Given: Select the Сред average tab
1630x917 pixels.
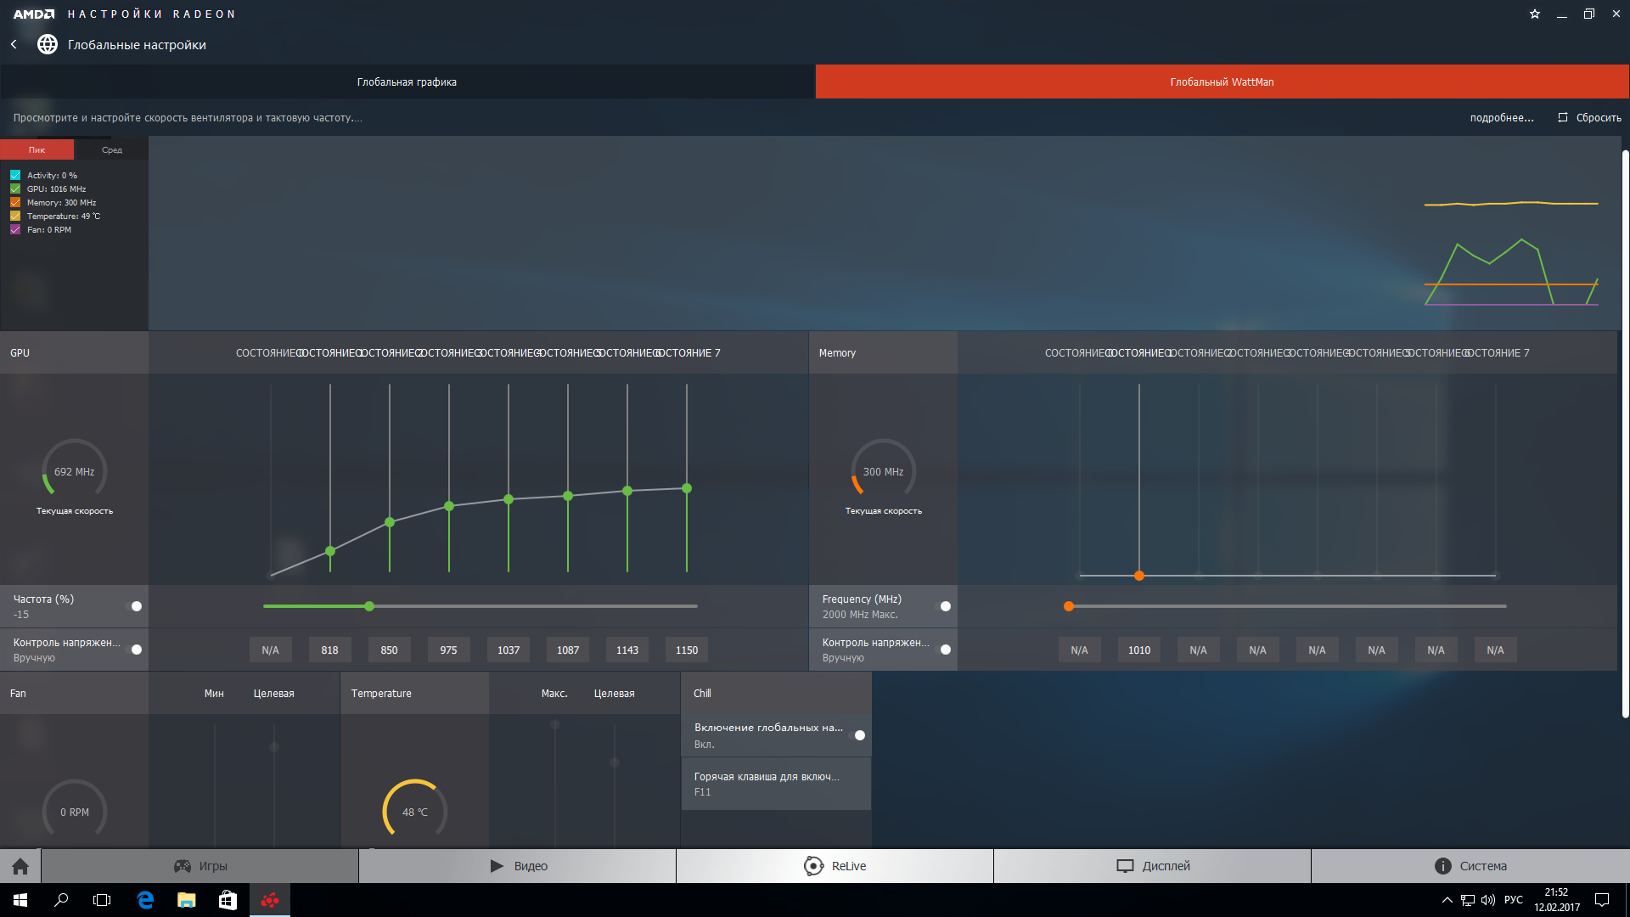Looking at the screenshot, I should click(111, 150).
